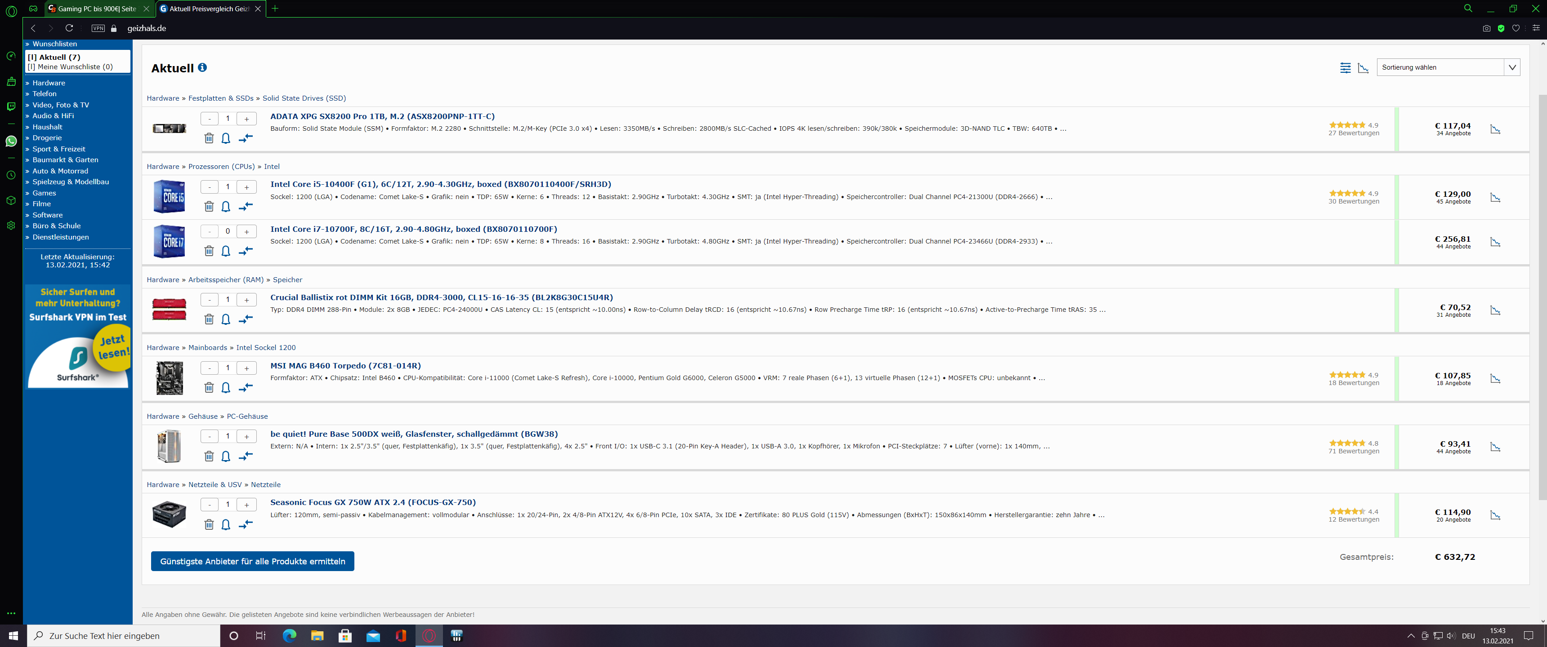Take a page snapshot with the camera icon
The width and height of the screenshot is (1547, 647).
coord(1486,28)
